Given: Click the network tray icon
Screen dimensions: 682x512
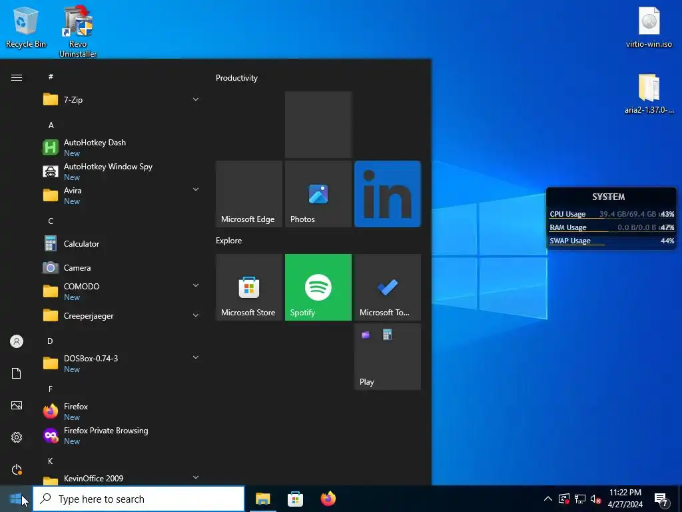Looking at the screenshot, I should pos(580,499).
